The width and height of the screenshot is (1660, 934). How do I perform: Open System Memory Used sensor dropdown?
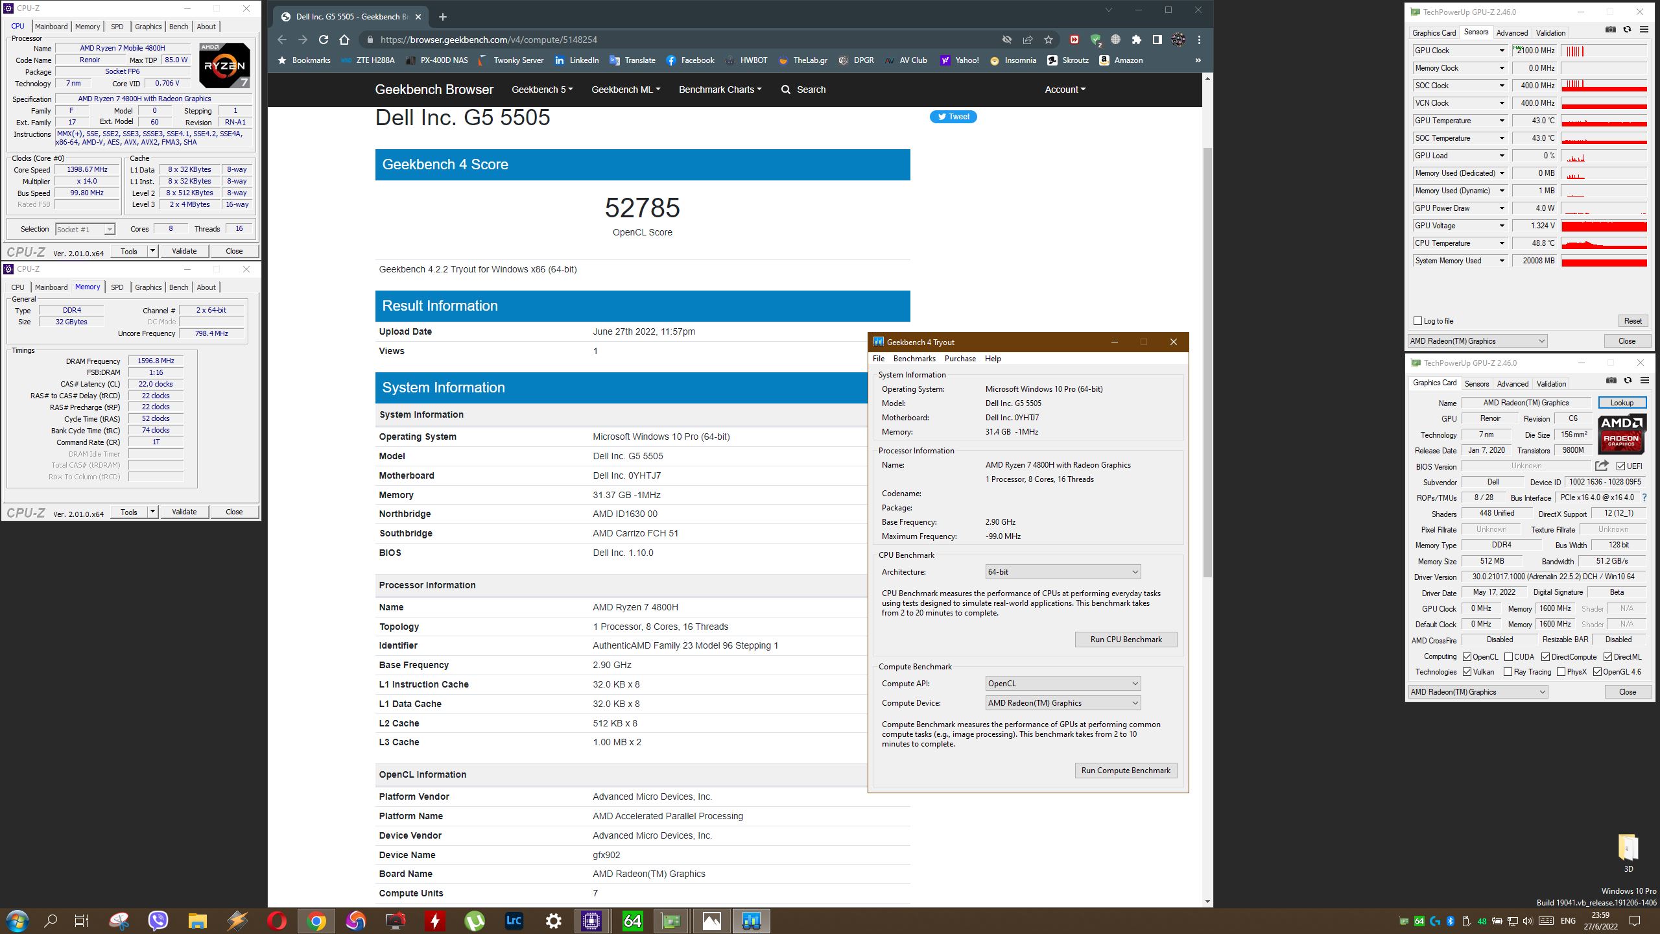pyautogui.click(x=1501, y=261)
